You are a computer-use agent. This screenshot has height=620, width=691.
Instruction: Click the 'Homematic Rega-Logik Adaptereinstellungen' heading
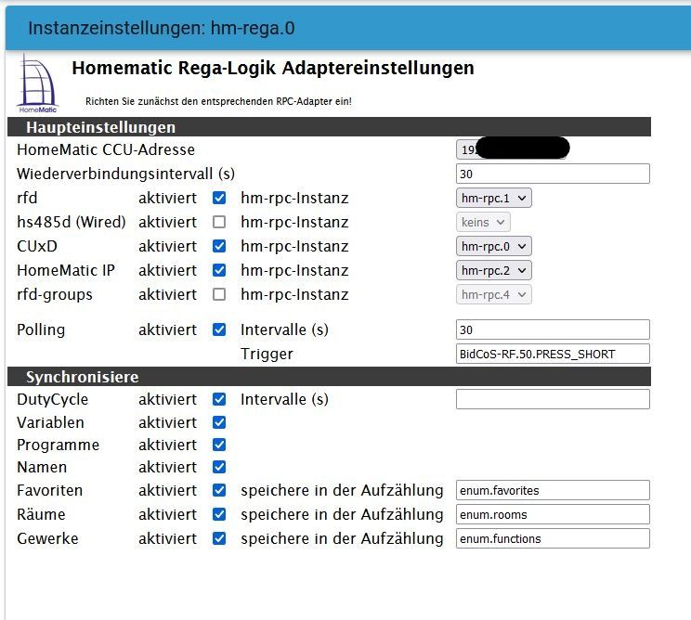pos(273,68)
